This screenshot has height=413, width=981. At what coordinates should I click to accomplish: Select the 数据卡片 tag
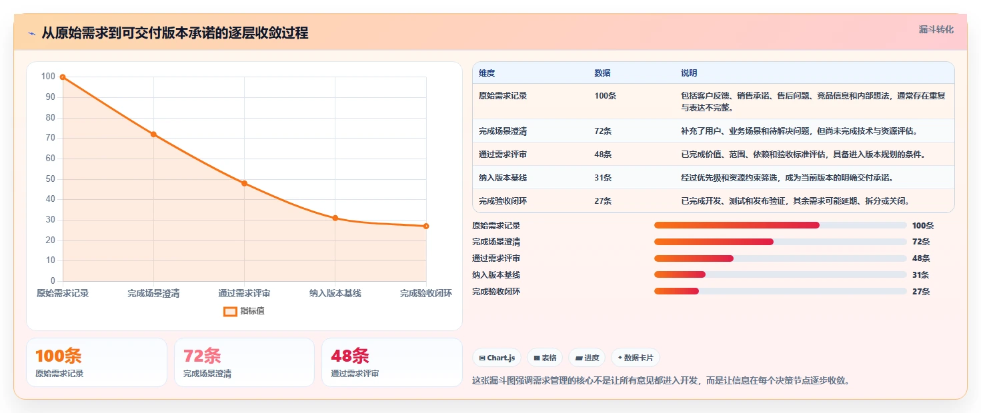(636, 358)
